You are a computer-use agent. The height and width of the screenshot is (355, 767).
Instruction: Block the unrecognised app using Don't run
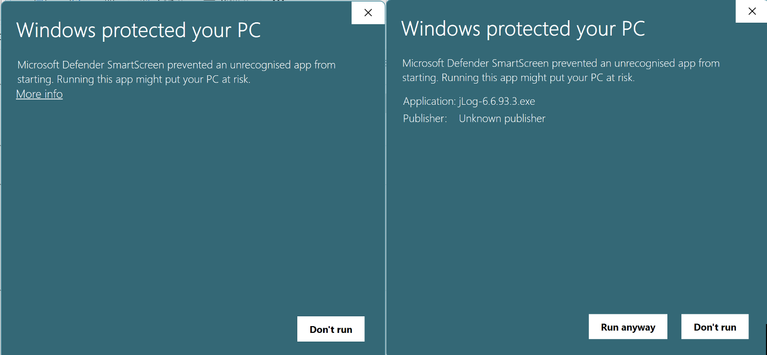pos(330,329)
